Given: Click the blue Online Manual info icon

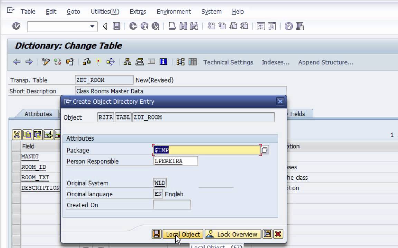Looking at the screenshot, I should (163, 62).
